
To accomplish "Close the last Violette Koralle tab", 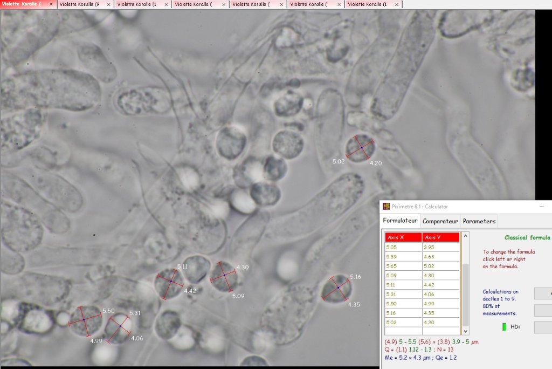I will [x=397, y=4].
